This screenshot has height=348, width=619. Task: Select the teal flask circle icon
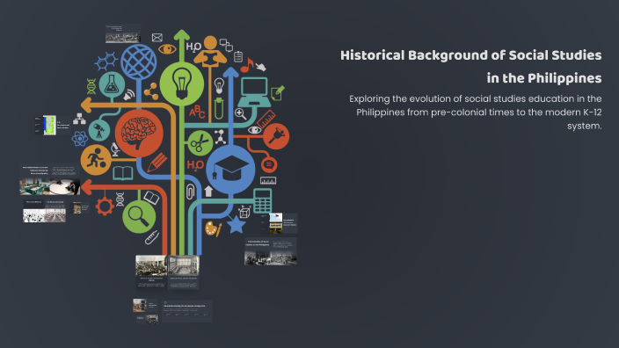pos(112,84)
